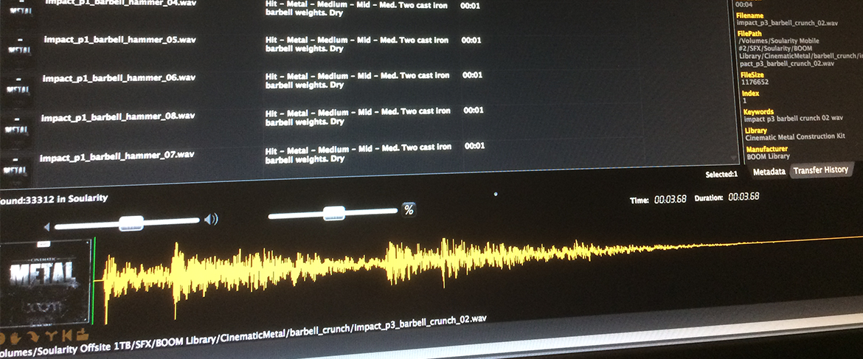Click the curved arrow icon below the artwork
Screen dimensions: 863x359
pyautogui.click(x=35, y=337)
